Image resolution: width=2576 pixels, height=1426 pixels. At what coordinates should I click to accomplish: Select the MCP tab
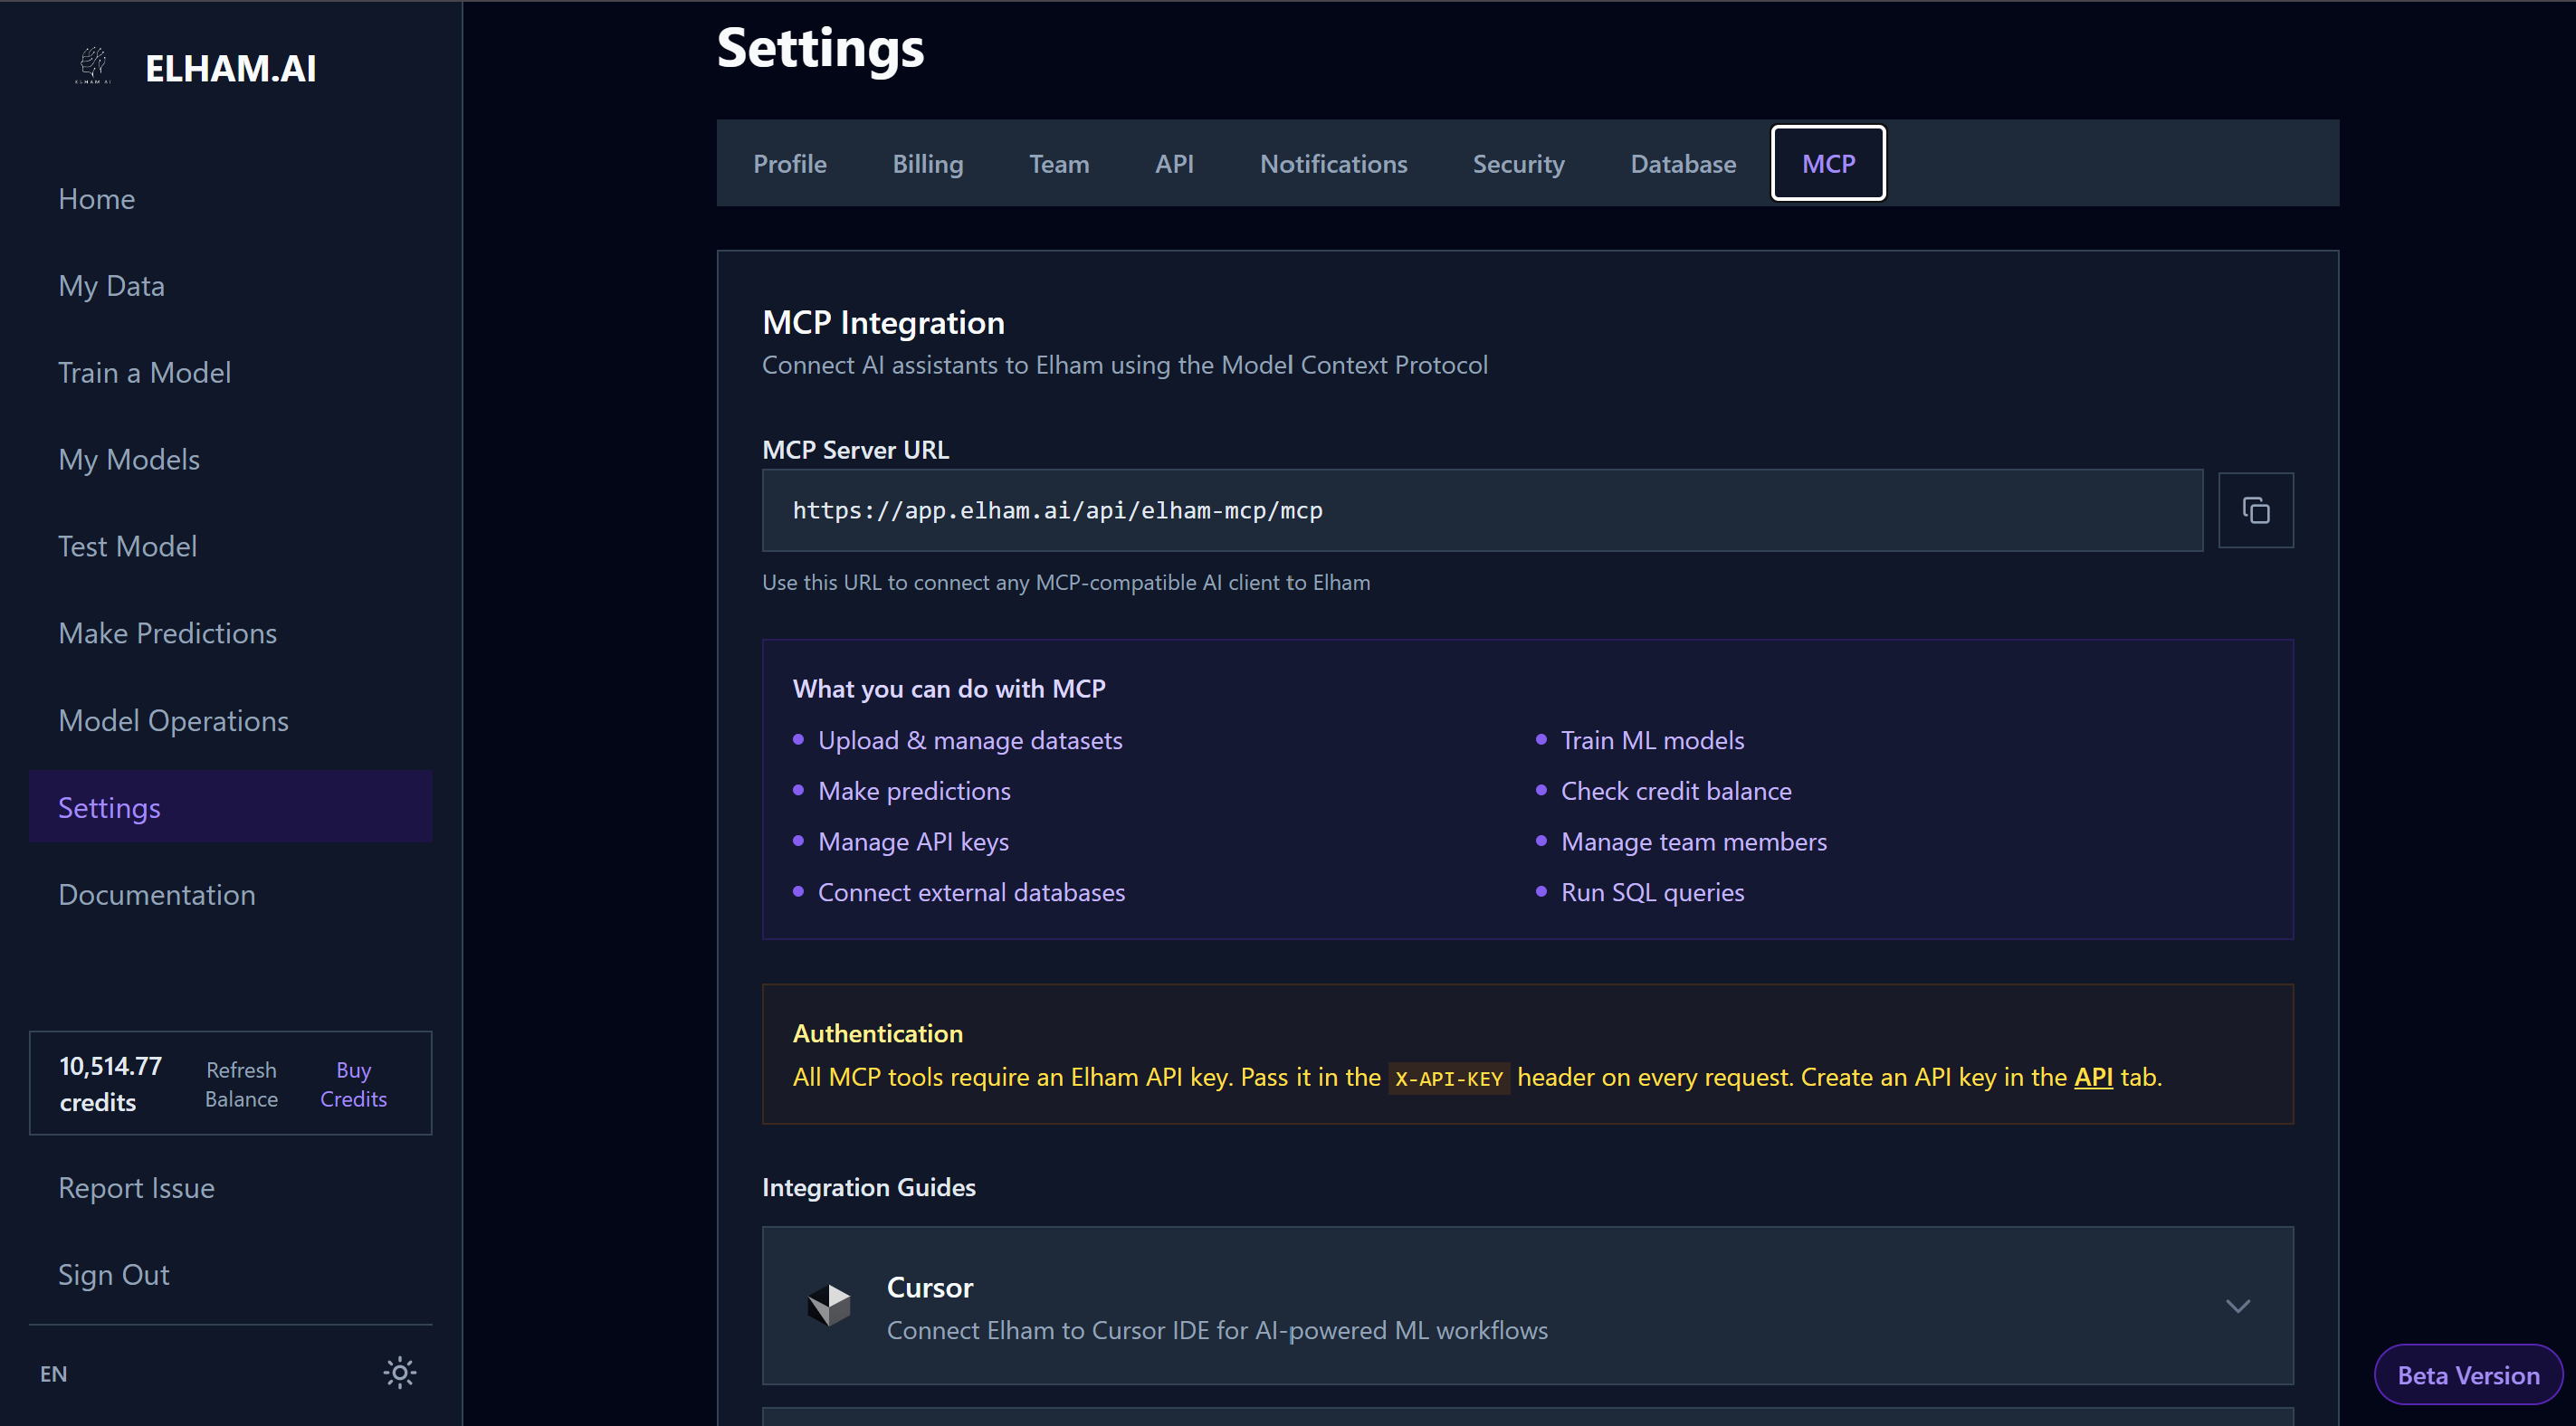click(x=1828, y=164)
